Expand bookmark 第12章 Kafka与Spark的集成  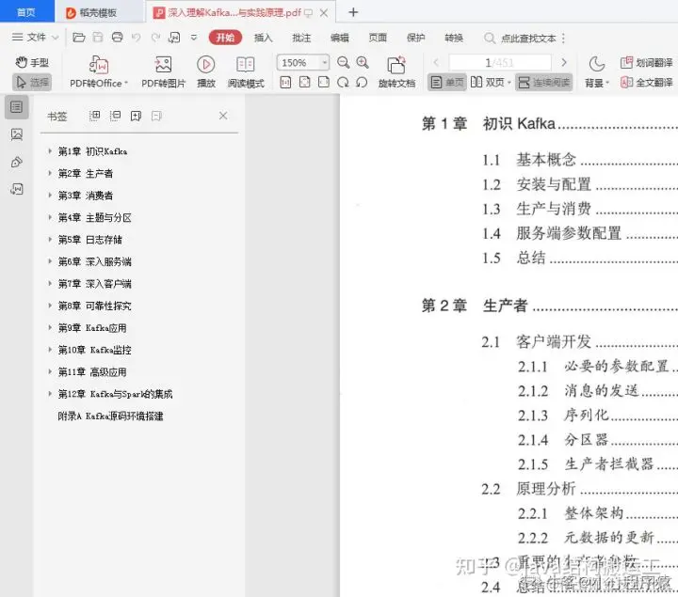50,394
